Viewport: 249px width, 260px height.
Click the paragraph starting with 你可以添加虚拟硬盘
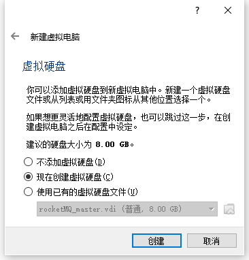(129, 95)
